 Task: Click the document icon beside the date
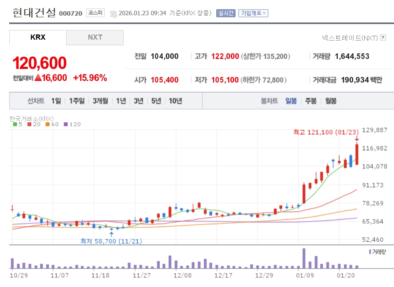tap(114, 13)
